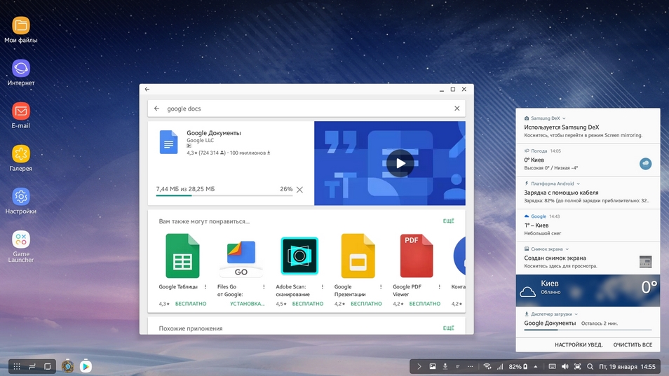This screenshot has width=669, height=376.
Task: Open the E-mail desktop icon
Action: tap(20, 116)
